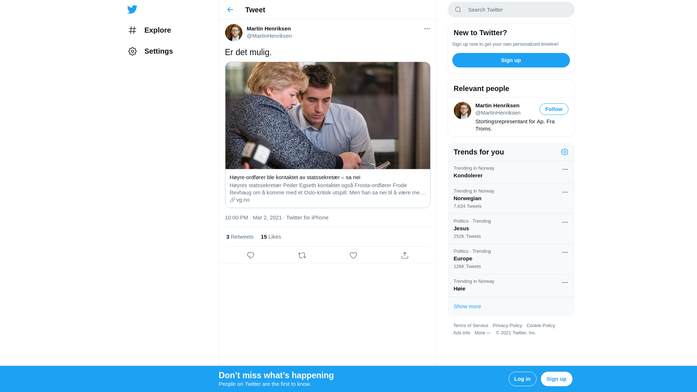View the 15 Likes list
697x392 pixels.
click(x=271, y=237)
